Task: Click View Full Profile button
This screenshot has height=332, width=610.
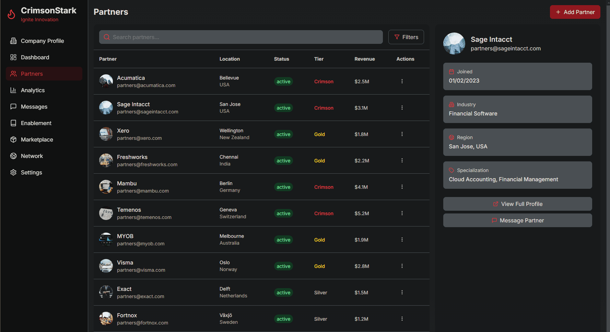Action: pos(517,204)
